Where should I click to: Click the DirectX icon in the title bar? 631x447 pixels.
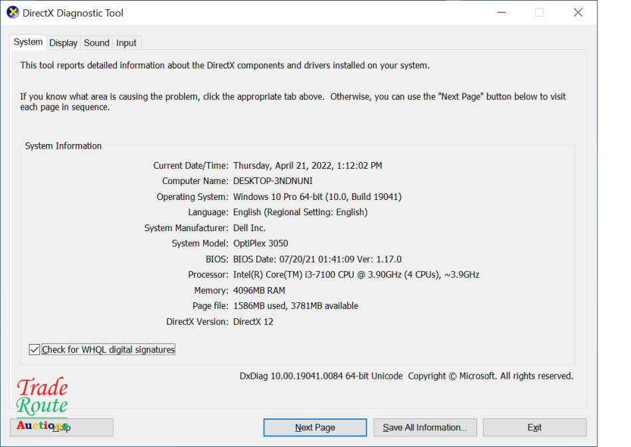[13, 13]
